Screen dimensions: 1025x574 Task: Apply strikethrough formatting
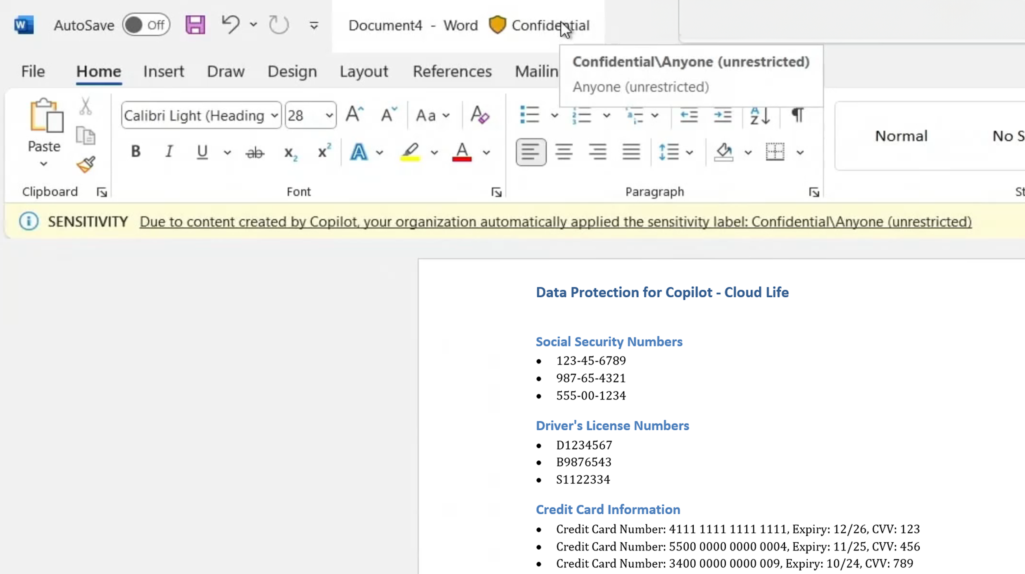(x=254, y=152)
